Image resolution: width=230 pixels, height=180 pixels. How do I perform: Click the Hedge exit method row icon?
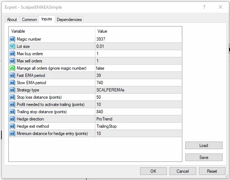pos(12,126)
